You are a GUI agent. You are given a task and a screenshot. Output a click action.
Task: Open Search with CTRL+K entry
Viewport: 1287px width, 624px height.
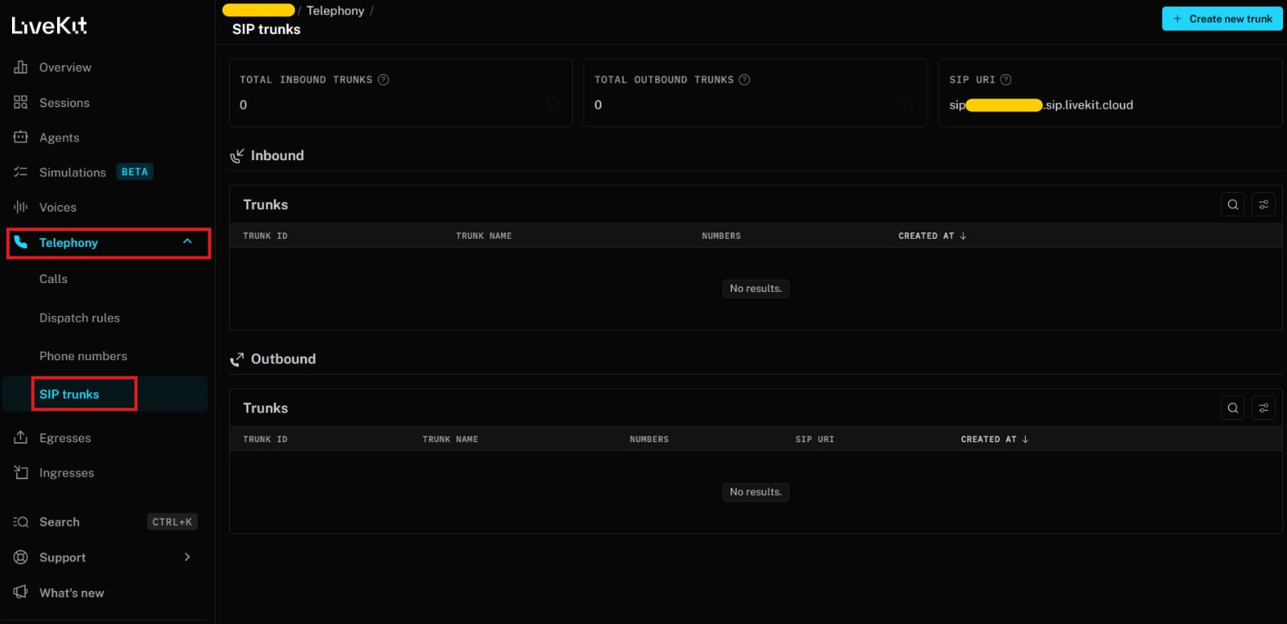(105, 522)
